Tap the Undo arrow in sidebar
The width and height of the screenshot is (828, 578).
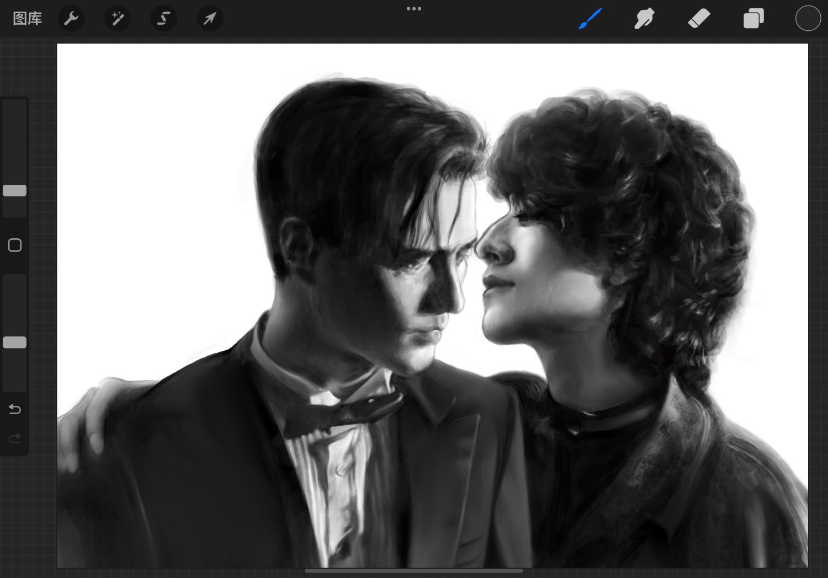[15, 409]
